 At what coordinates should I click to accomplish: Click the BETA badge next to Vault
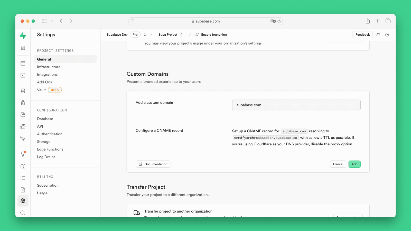coord(55,90)
